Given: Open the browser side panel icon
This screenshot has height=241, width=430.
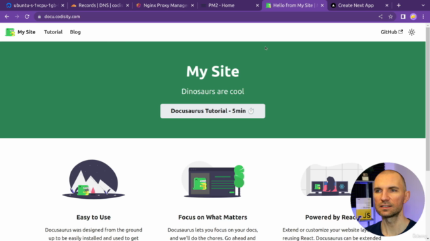Looking at the screenshot, I should coord(403,17).
